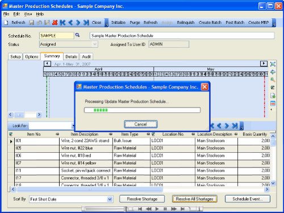Viewport: 284px width, 213px height.
Task: Click the Resolve All Shortages button
Action: 195,199
